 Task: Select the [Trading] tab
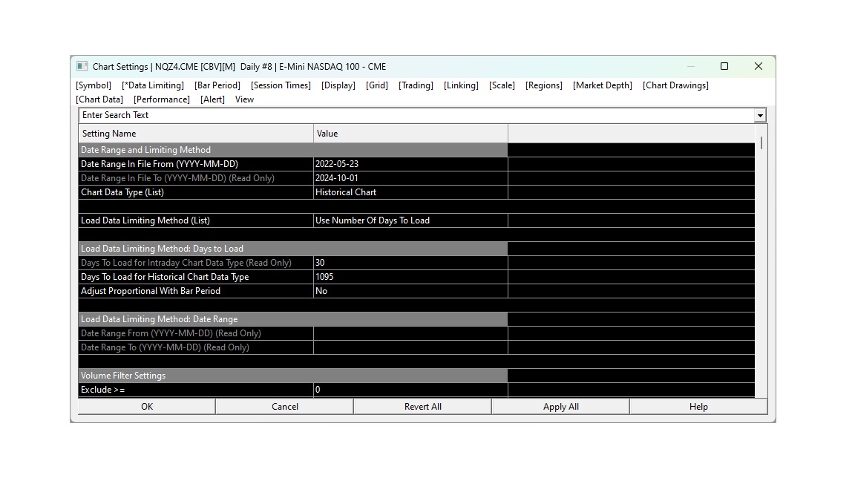tap(416, 85)
